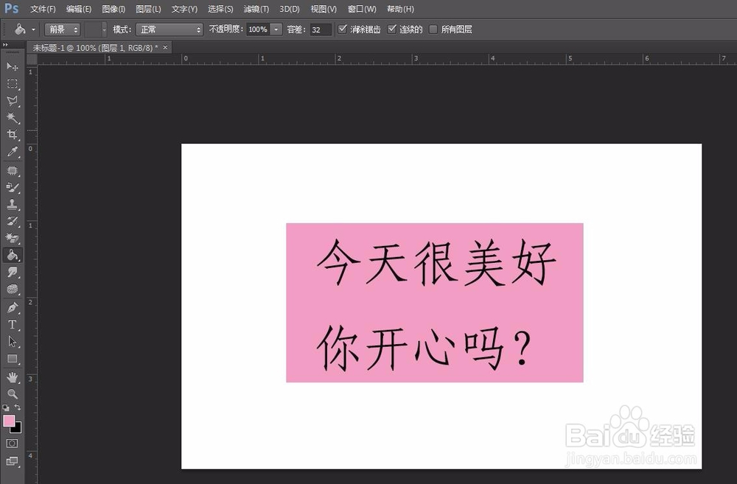Pick the Eyedropper tool

coord(12,153)
